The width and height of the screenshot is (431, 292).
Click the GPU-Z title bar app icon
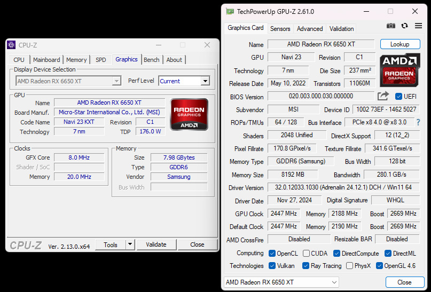[x=230, y=12]
